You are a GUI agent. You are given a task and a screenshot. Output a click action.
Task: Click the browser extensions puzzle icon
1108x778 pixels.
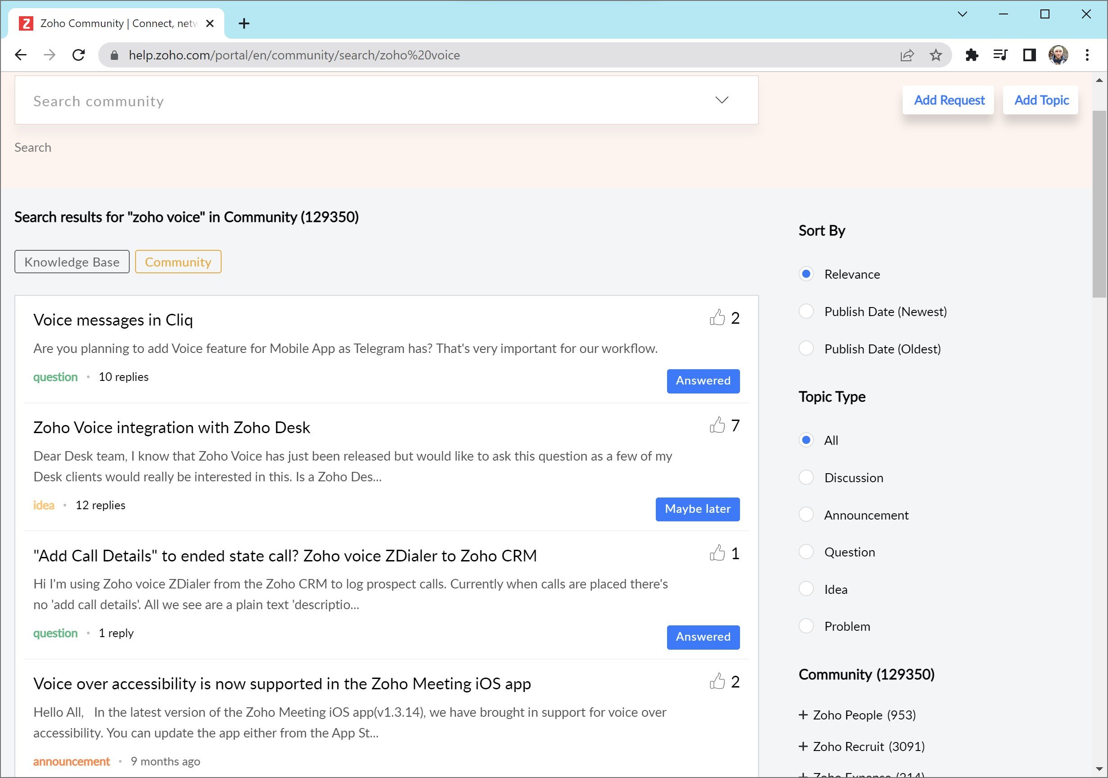(x=972, y=55)
